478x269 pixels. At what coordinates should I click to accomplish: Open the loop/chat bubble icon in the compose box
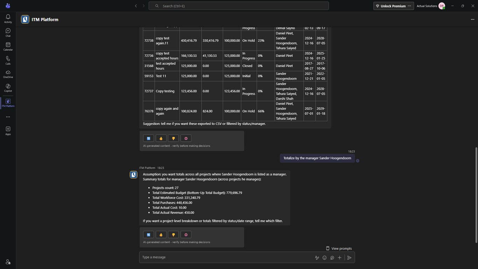click(x=332, y=257)
